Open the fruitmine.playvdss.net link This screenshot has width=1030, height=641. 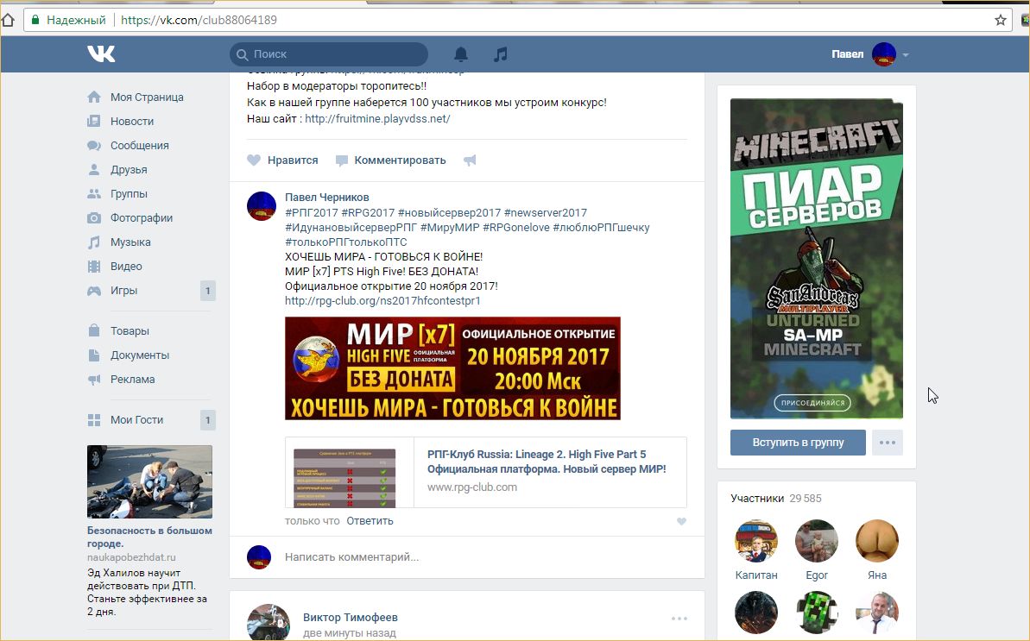[x=377, y=119]
